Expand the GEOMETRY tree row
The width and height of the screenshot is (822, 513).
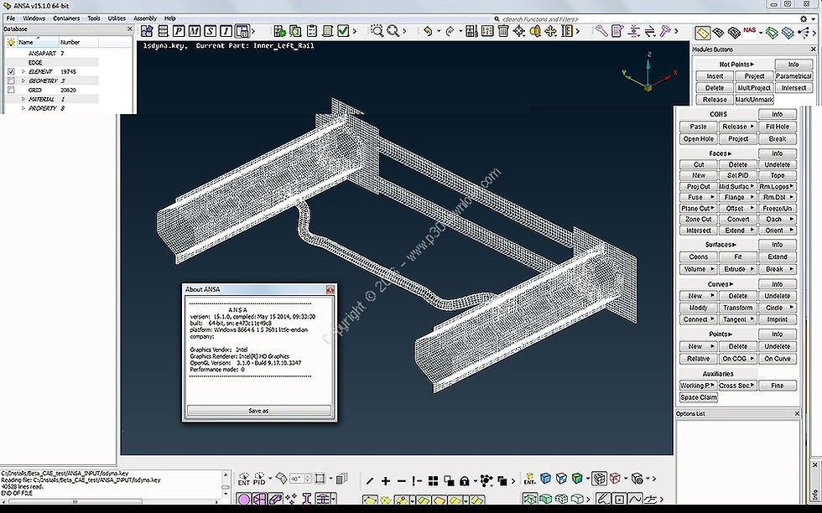click(x=23, y=80)
